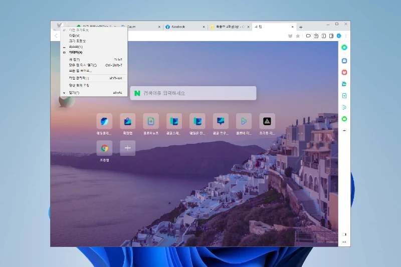Choose 새 탭(T) in the window menu
The height and width of the screenshot is (267, 401).
(x=94, y=60)
